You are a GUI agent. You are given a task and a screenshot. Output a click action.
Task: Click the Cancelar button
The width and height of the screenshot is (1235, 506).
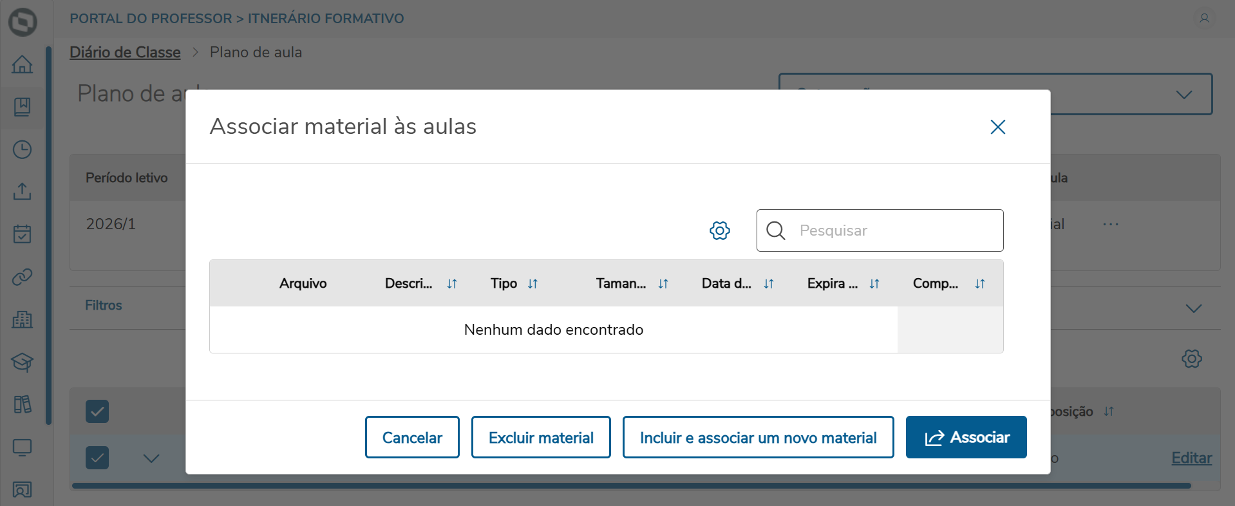[x=412, y=437]
